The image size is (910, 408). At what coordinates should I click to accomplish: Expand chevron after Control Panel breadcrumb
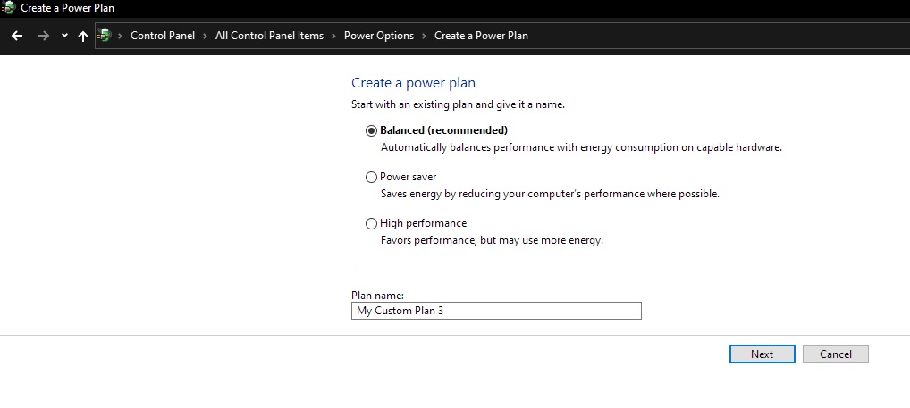tap(206, 36)
